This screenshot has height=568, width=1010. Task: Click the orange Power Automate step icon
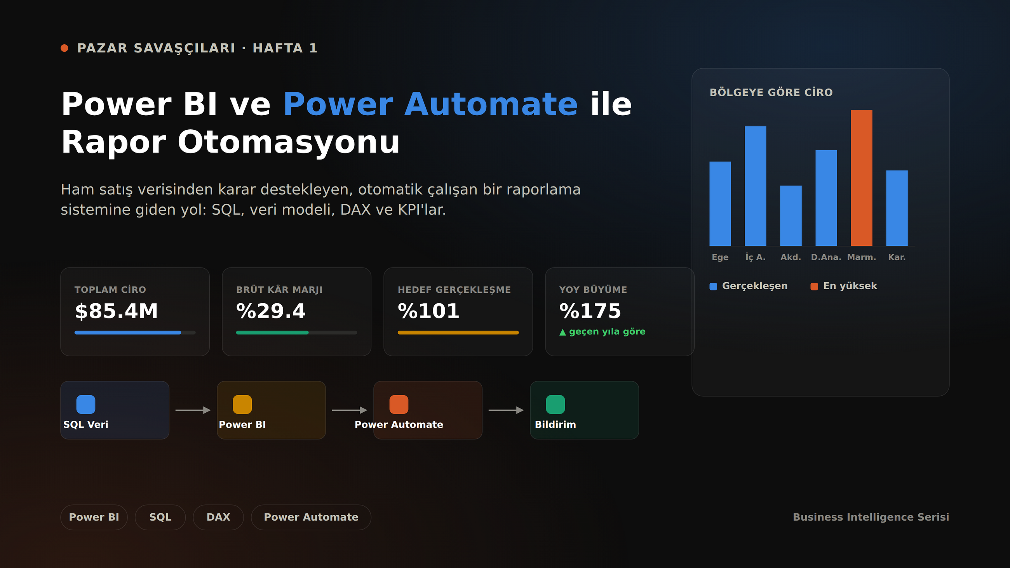(399, 404)
